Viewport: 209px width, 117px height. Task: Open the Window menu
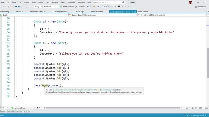[x=81, y=2]
